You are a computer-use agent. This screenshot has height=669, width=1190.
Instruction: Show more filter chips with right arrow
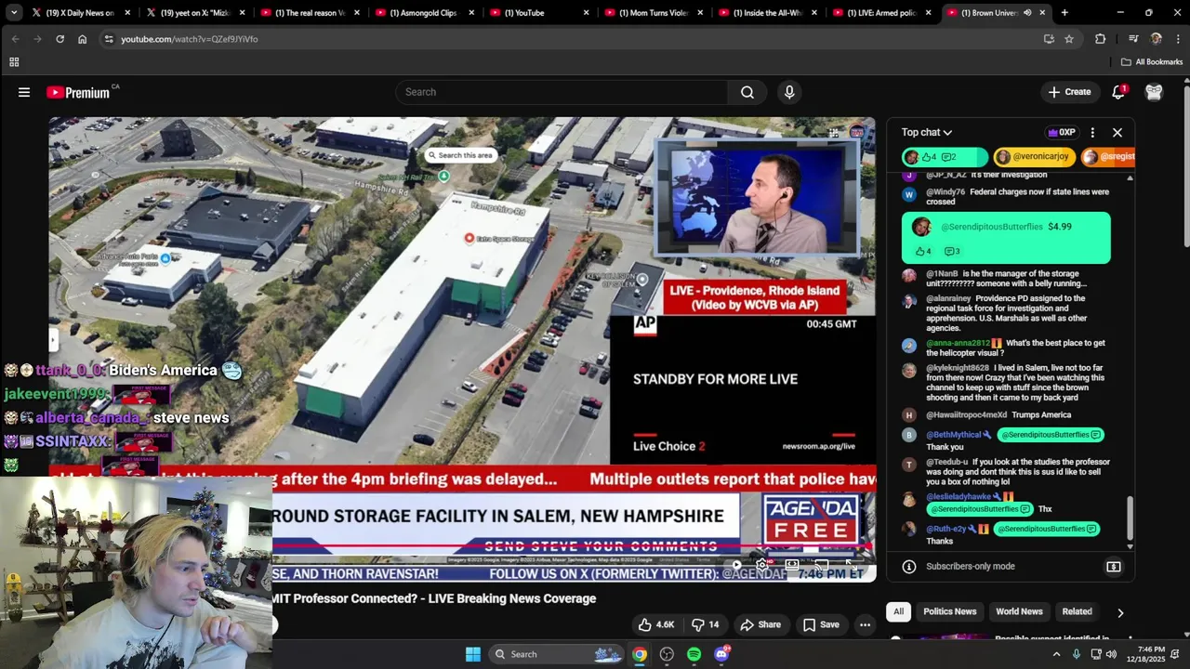[x=1120, y=612]
